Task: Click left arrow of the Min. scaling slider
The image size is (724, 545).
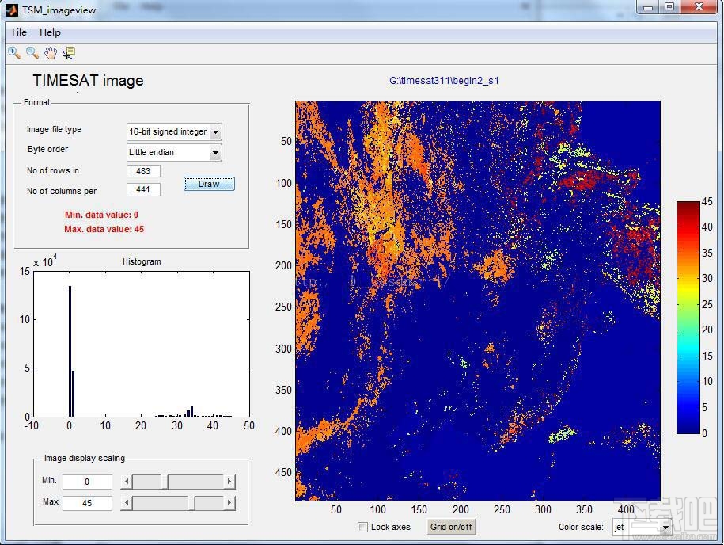Action: tap(126, 482)
